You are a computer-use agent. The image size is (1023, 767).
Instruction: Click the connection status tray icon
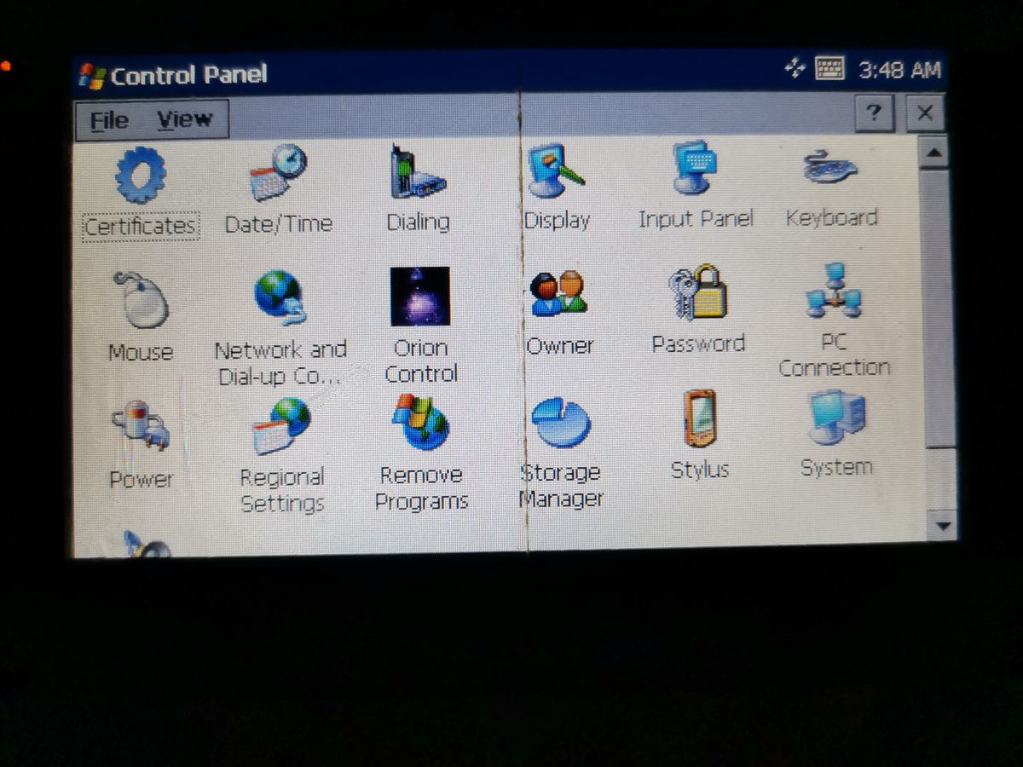(795, 69)
